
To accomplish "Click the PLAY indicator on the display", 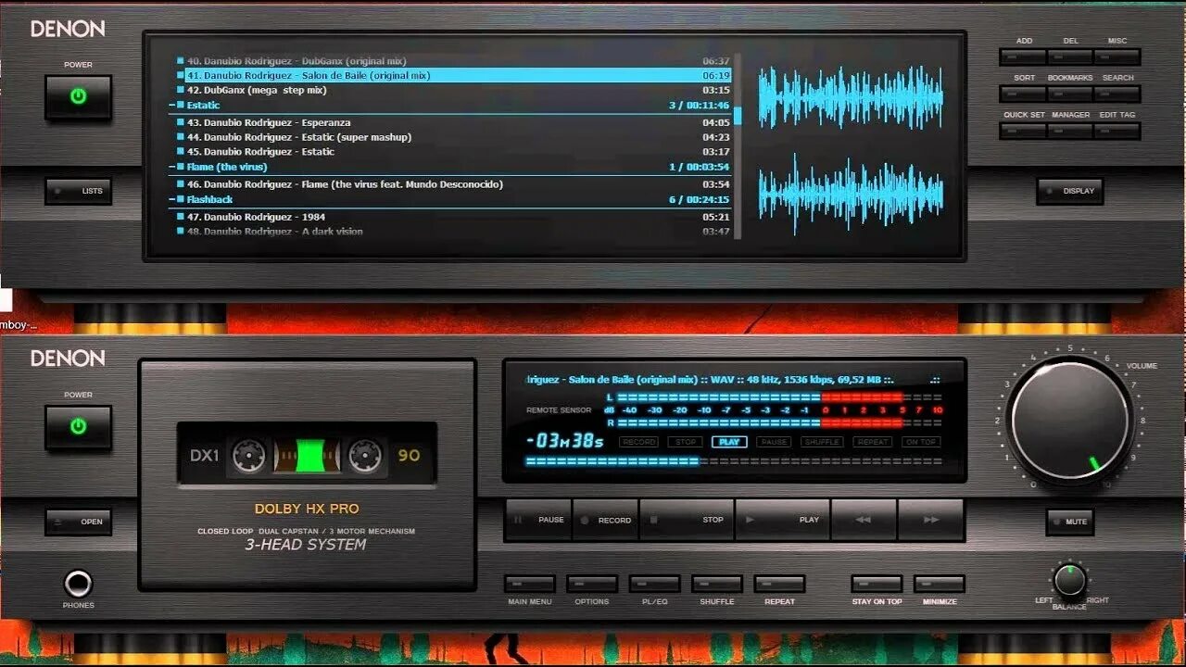I will pos(729,442).
